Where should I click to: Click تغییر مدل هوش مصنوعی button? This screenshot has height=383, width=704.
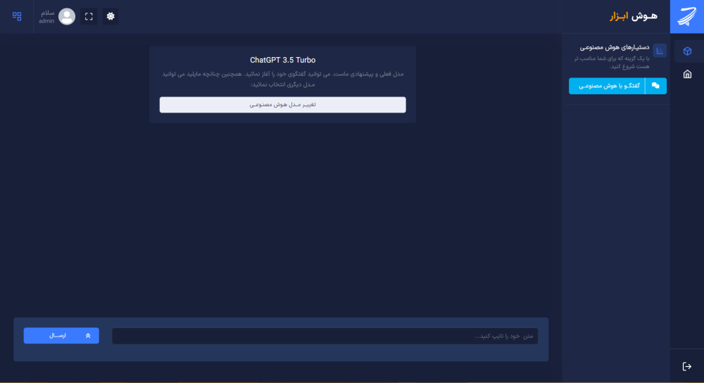(283, 105)
